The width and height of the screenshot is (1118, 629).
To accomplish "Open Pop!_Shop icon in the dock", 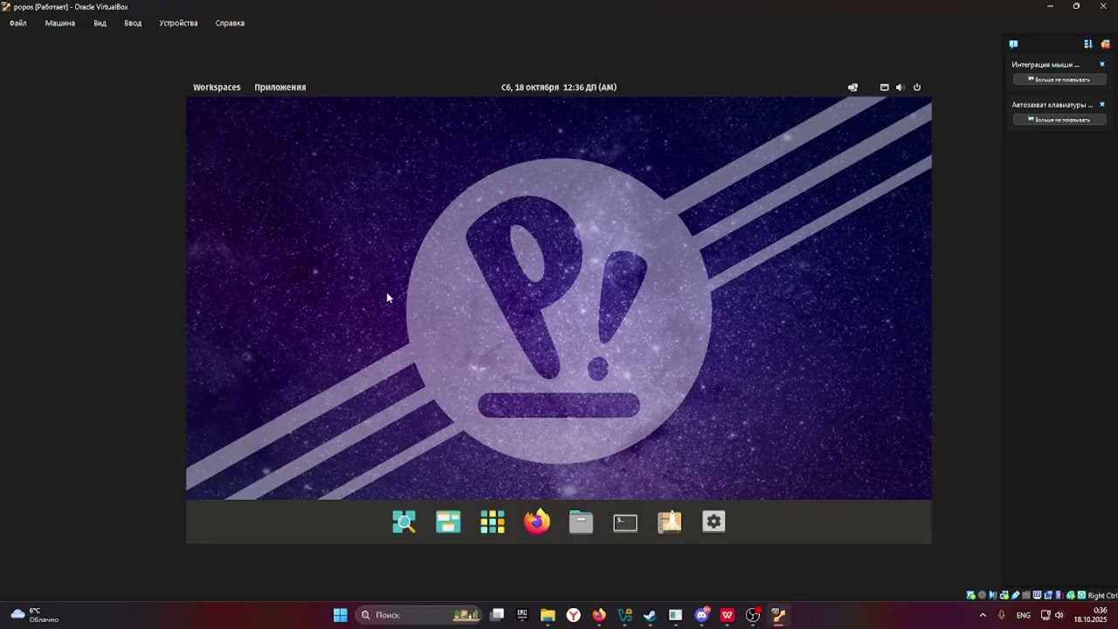I will tap(670, 522).
